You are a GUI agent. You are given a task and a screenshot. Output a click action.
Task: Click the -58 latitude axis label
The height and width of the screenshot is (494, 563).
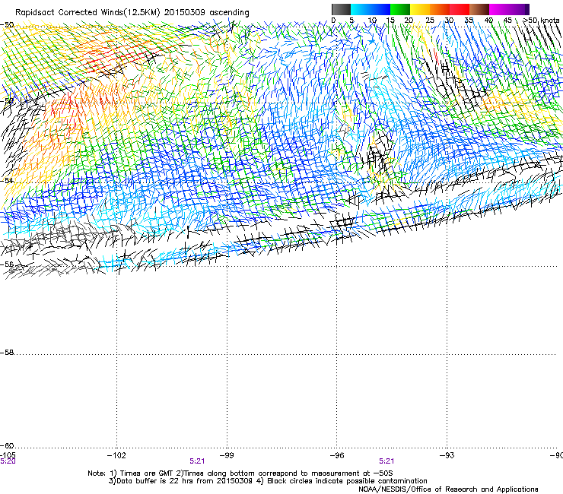(x=7, y=353)
